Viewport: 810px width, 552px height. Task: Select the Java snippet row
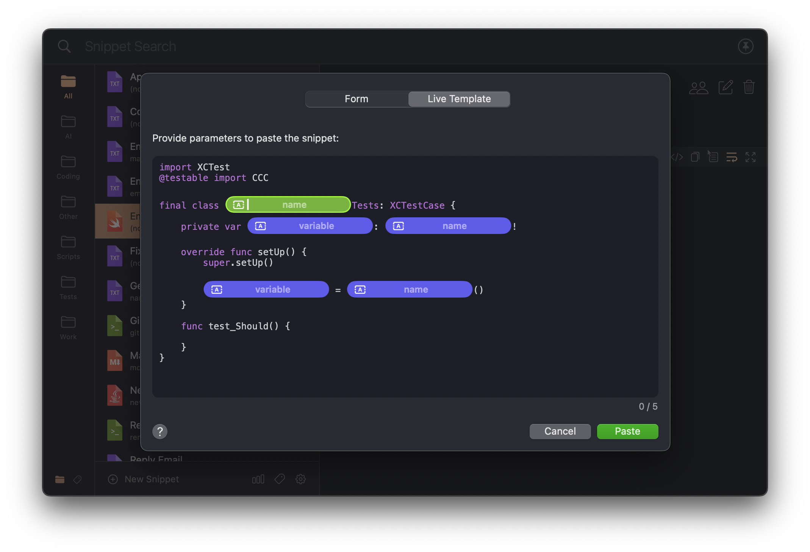tap(118, 395)
